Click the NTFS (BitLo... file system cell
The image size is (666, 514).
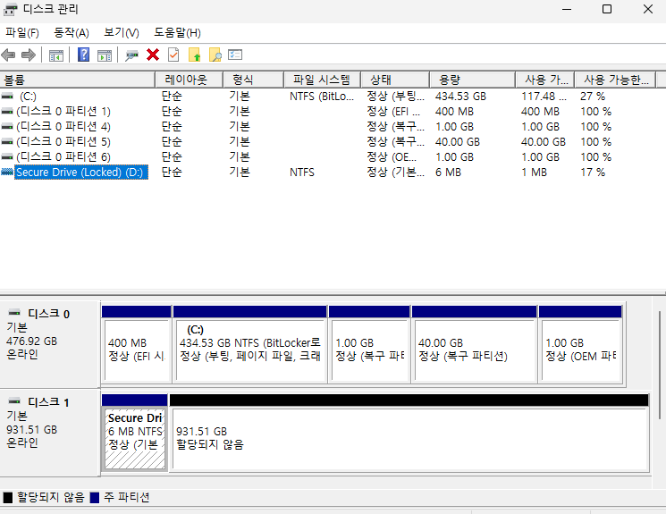(x=322, y=97)
